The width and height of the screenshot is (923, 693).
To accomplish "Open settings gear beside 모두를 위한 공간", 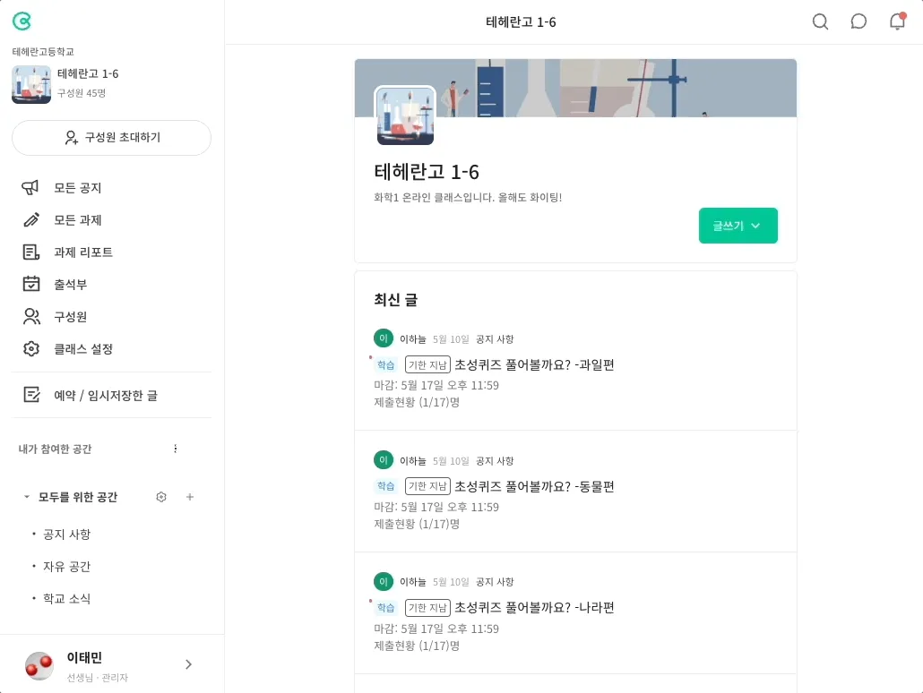I will pyautogui.click(x=161, y=497).
